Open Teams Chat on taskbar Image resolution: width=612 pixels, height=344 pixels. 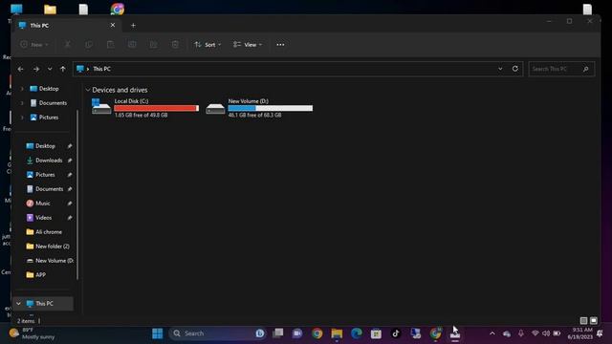tap(297, 333)
